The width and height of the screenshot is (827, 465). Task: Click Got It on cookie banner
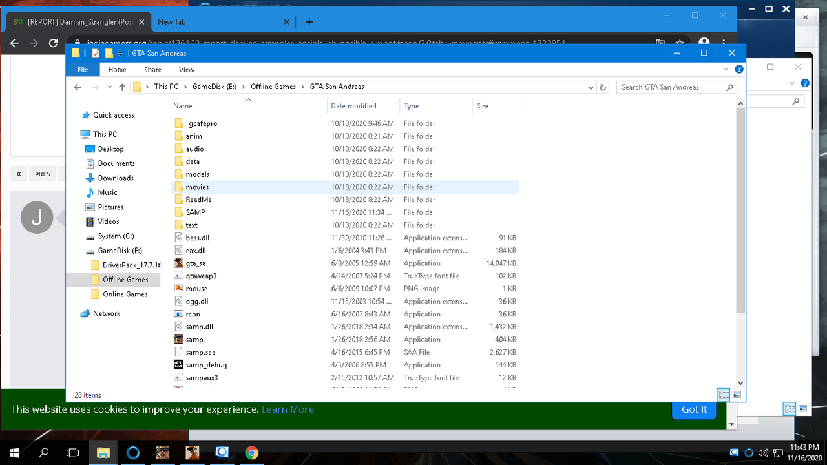(694, 409)
